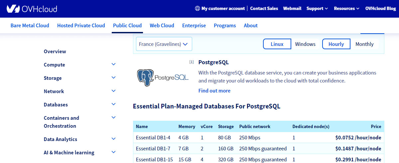Click the 7 GB memory cell
Image resolution: width=399 pixels, height=163 pixels.
tap(184, 148)
